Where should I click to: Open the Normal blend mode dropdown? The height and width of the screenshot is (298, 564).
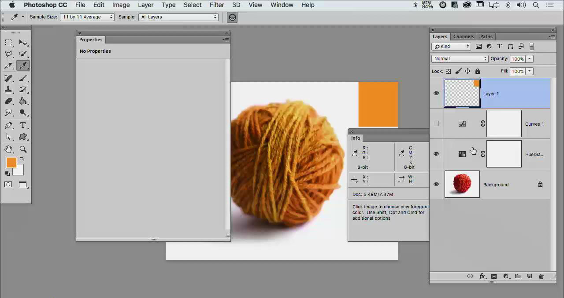pos(460,58)
